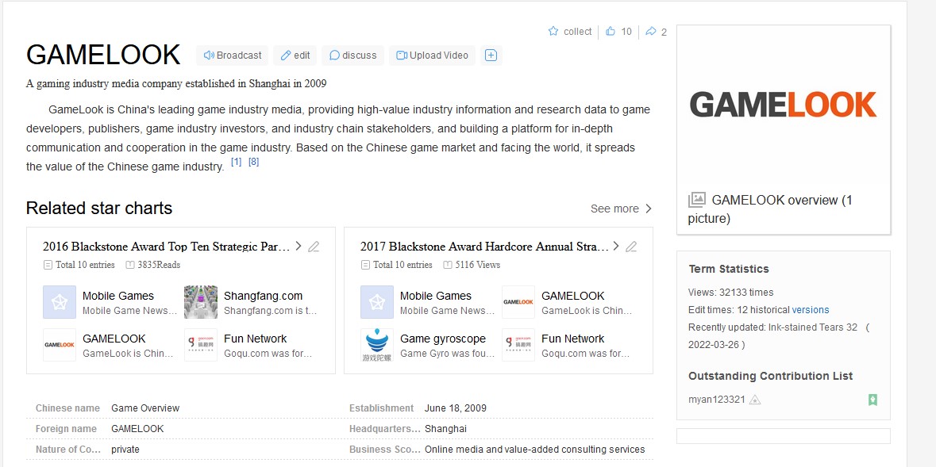
Task: Click Game gyroscope logo icon
Action: pos(377,345)
